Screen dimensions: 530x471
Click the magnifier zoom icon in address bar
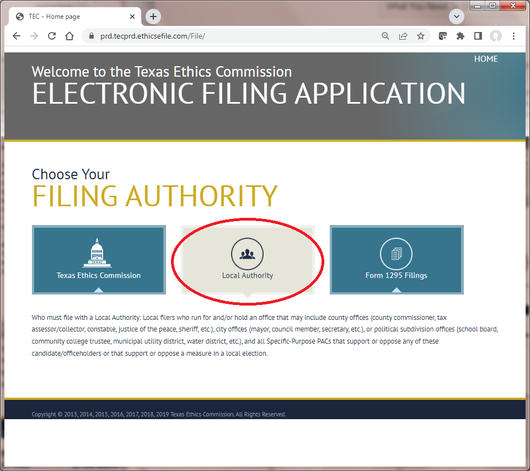point(386,35)
